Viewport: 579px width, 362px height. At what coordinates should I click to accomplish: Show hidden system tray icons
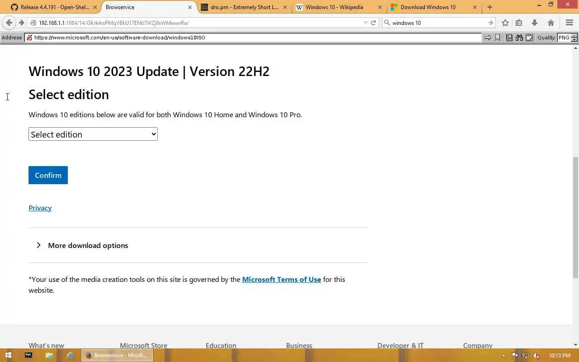pyautogui.click(x=503, y=356)
